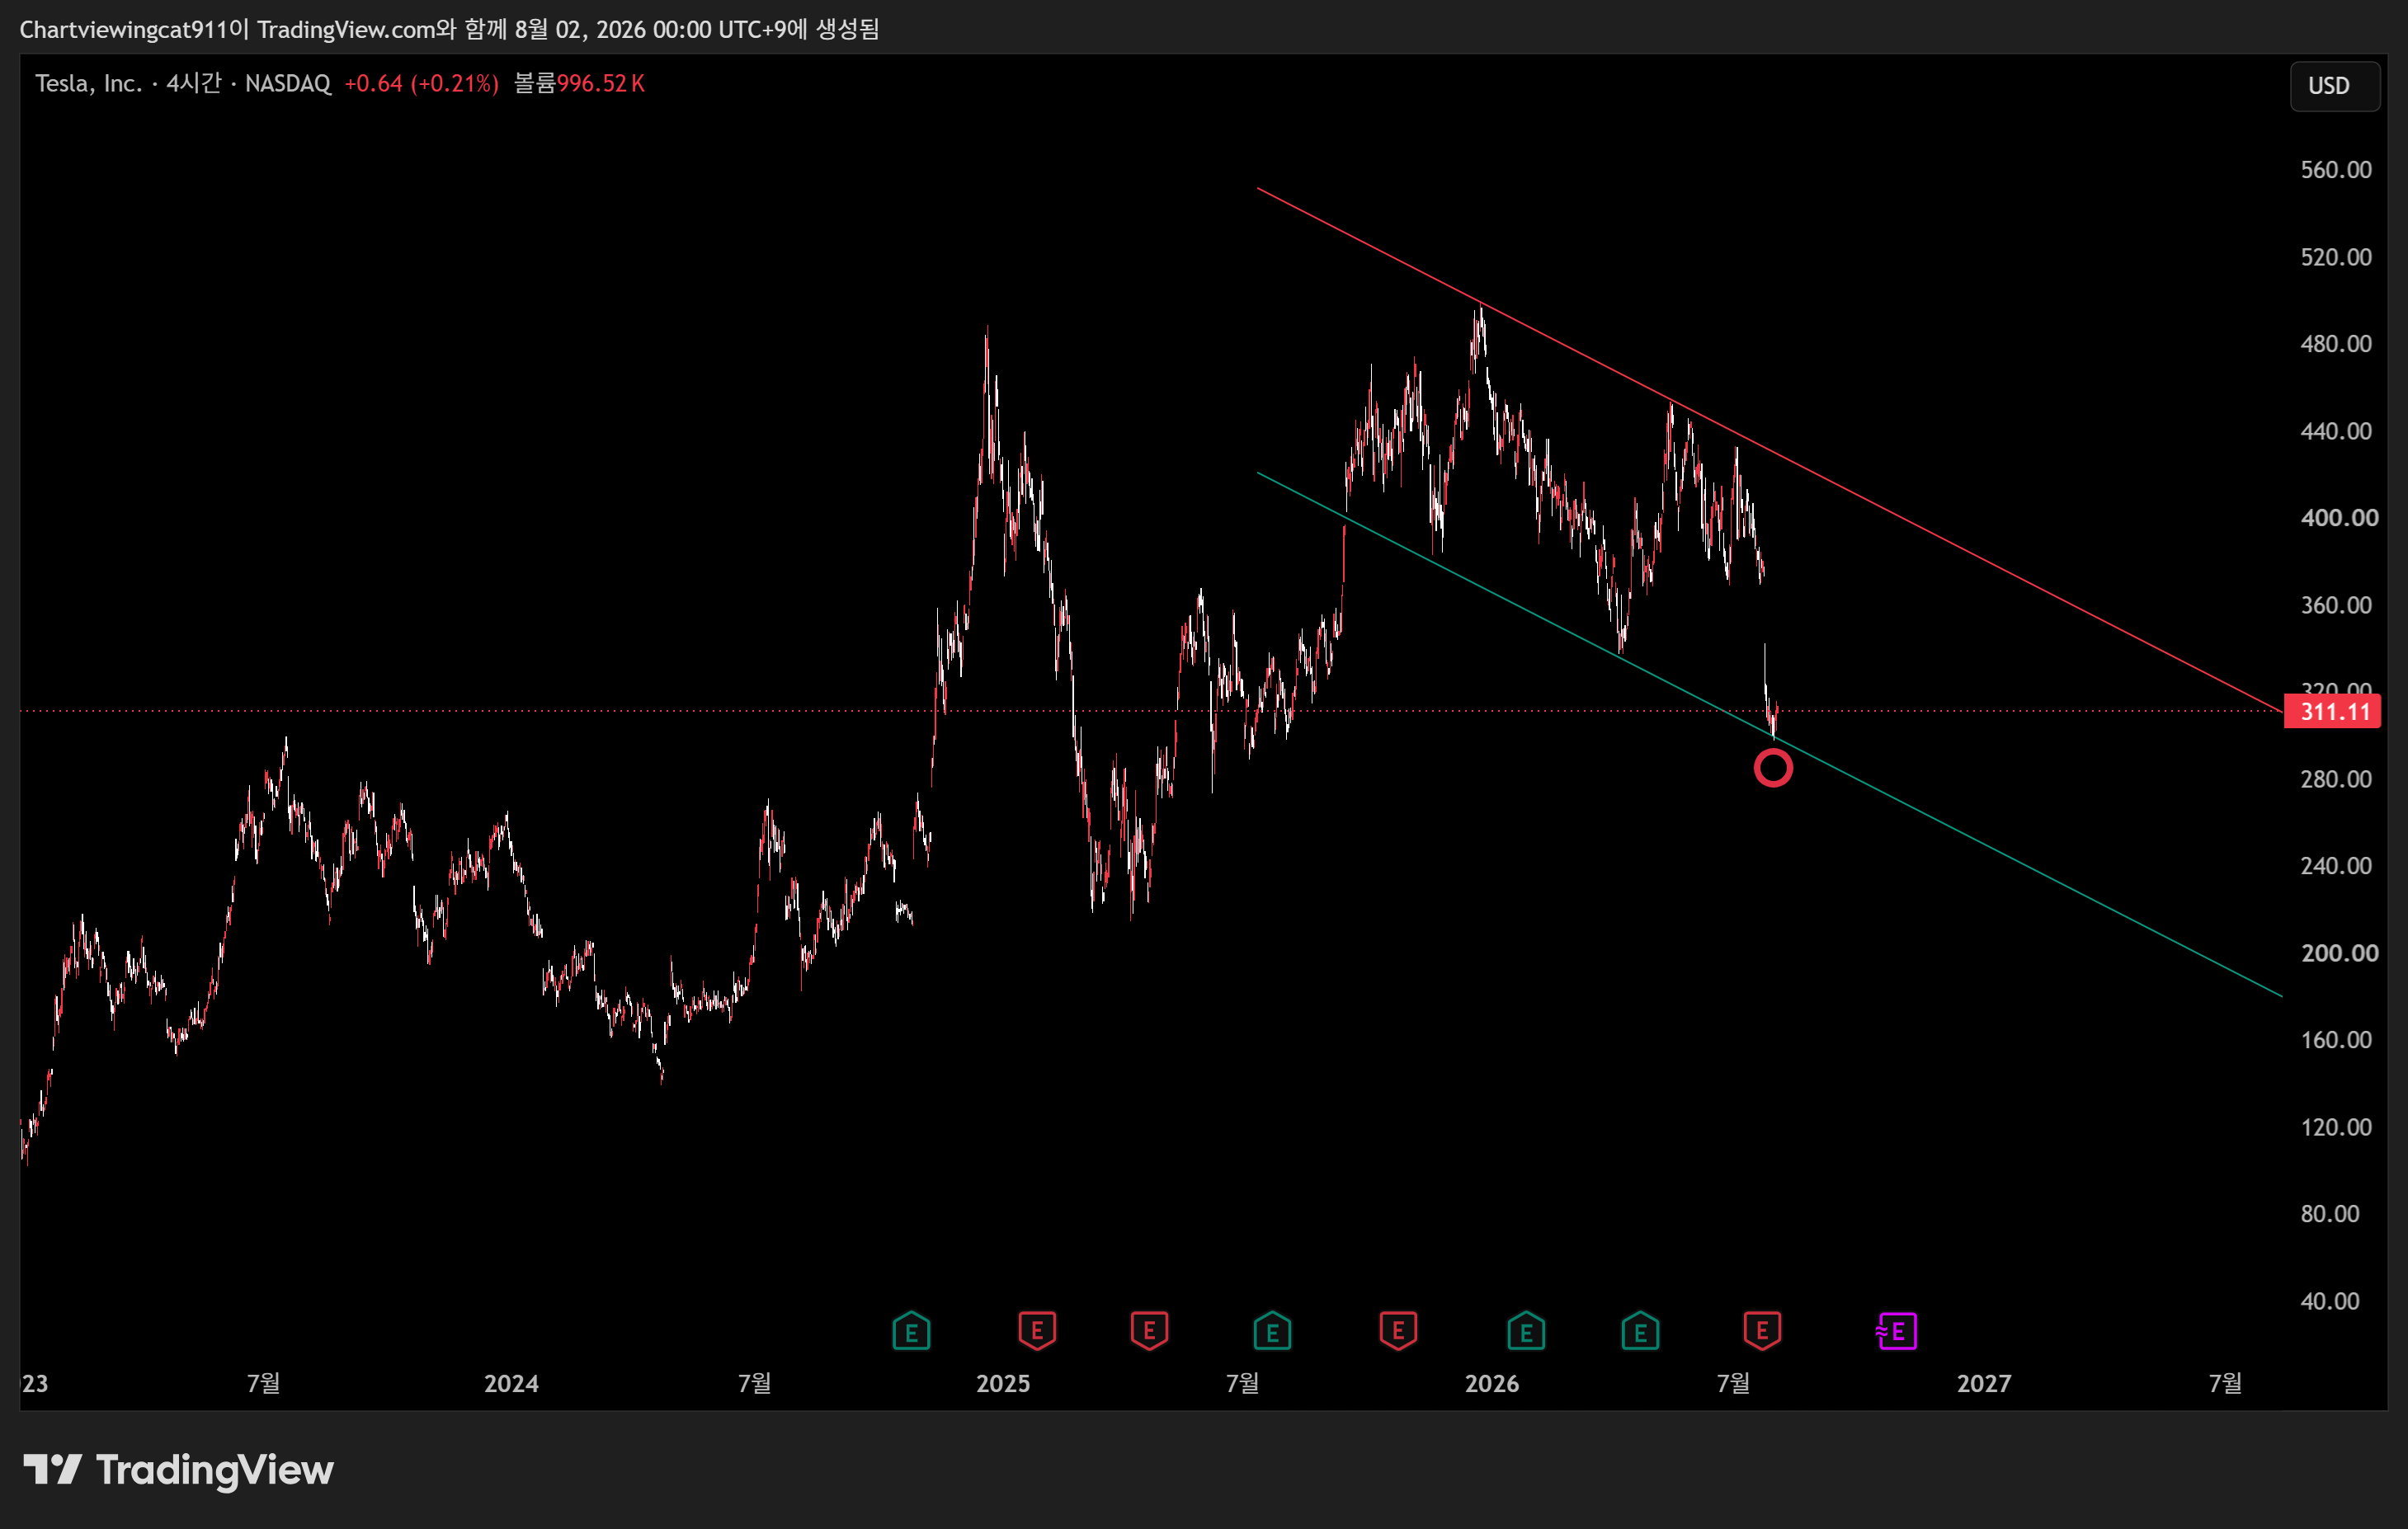Viewport: 2408px width, 1529px height.
Task: Click the 400.00 price axis label
Action: (2339, 518)
